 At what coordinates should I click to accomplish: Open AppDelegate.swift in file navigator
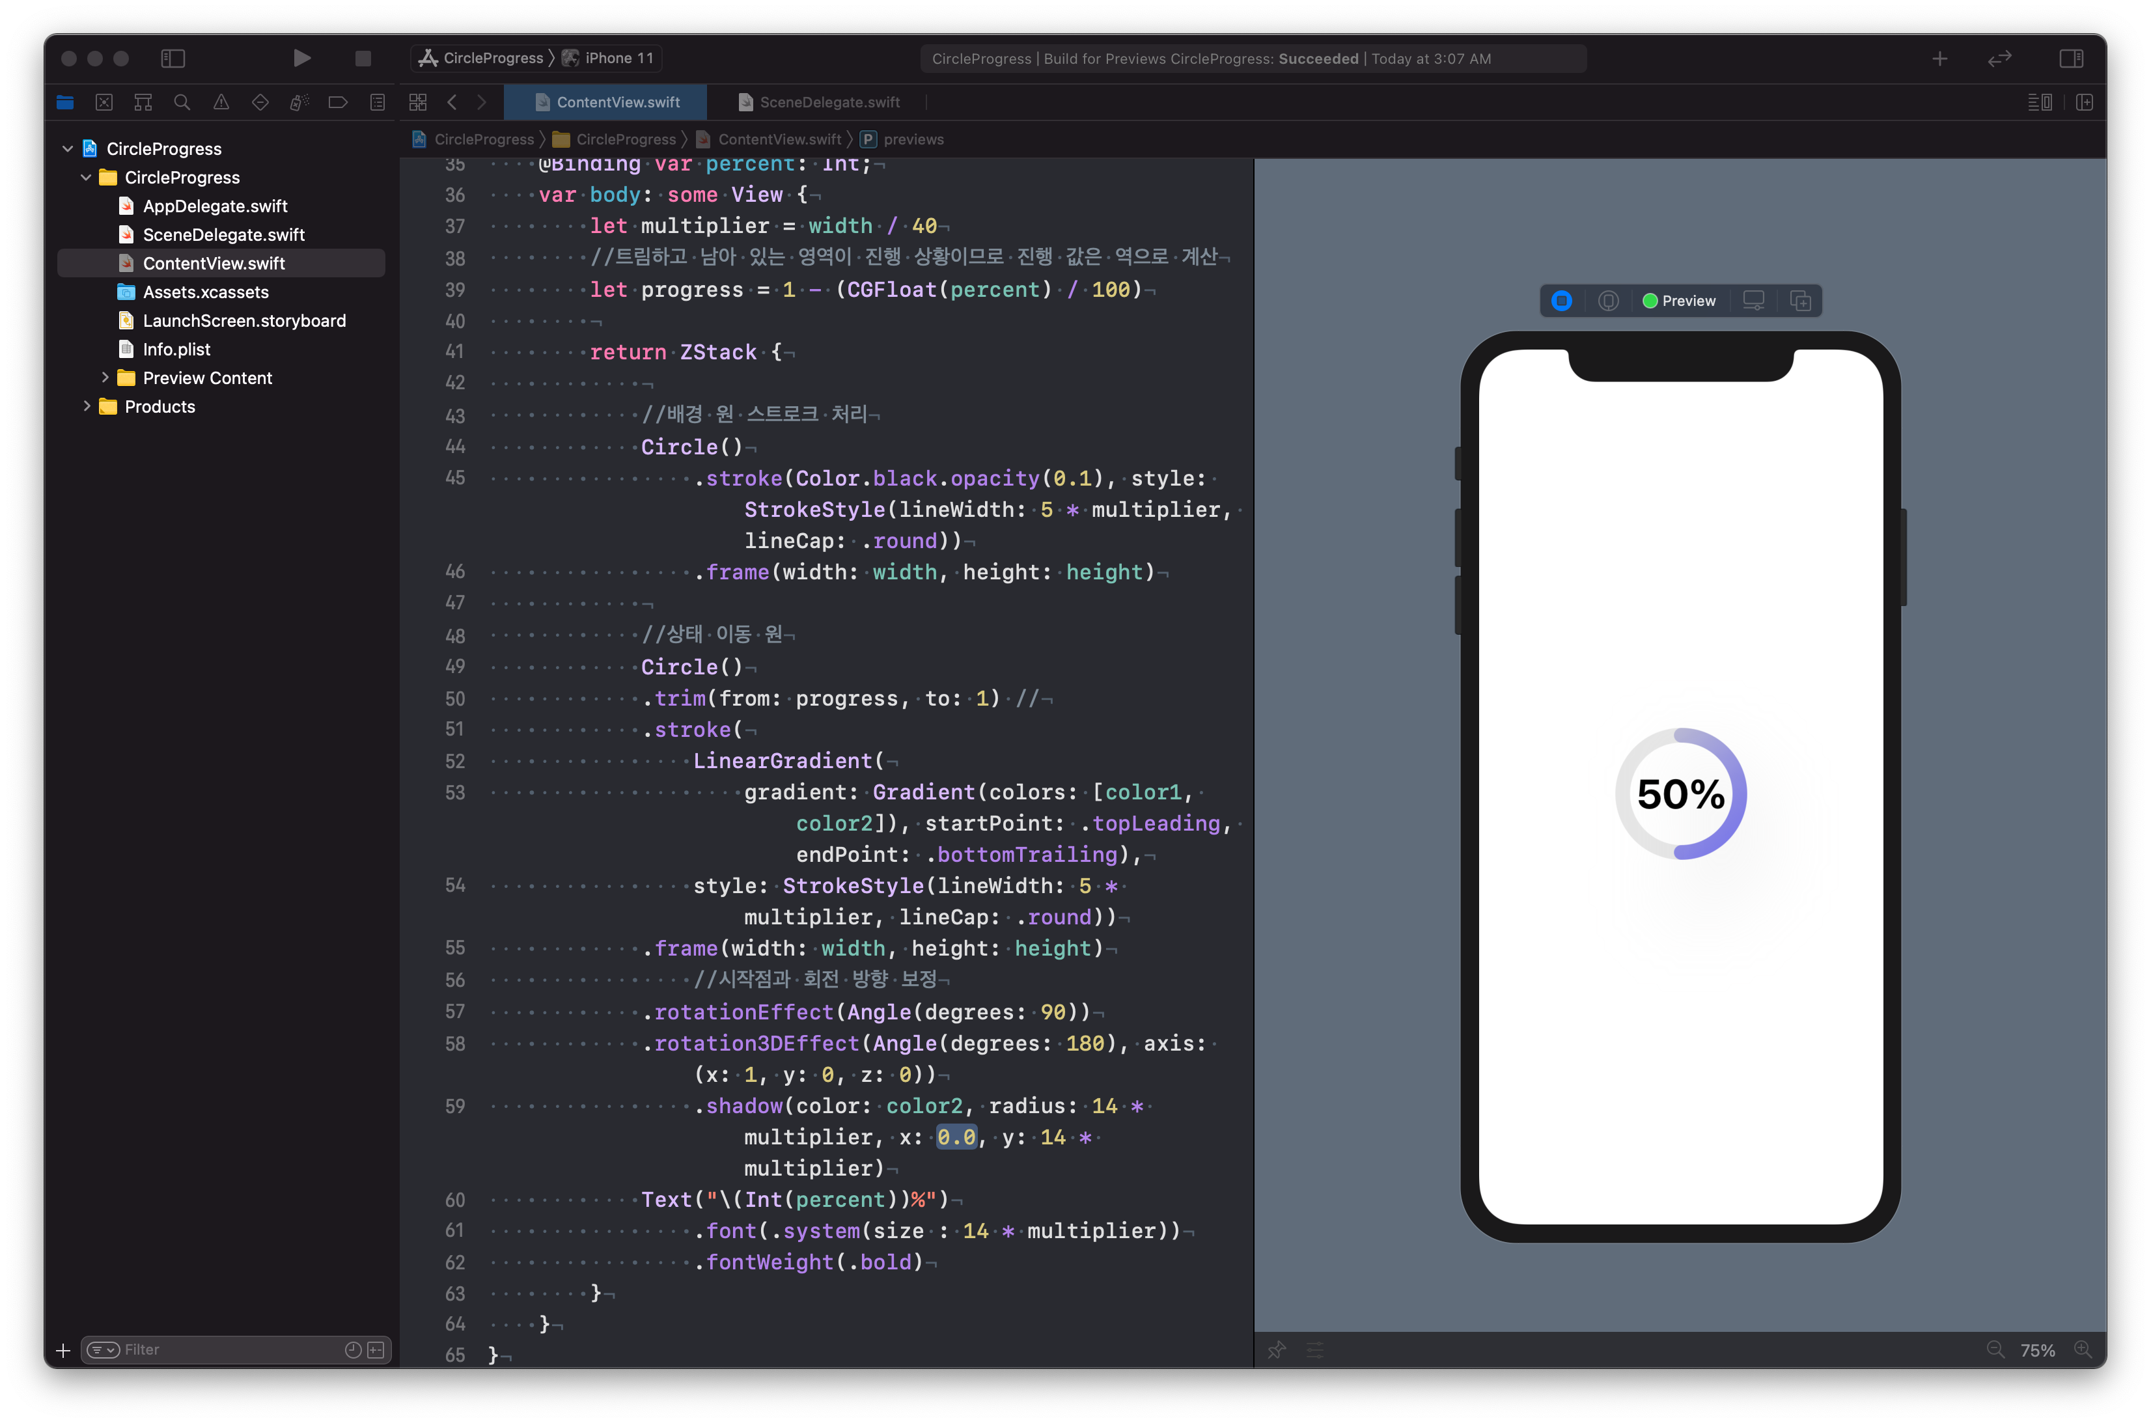coord(214,206)
